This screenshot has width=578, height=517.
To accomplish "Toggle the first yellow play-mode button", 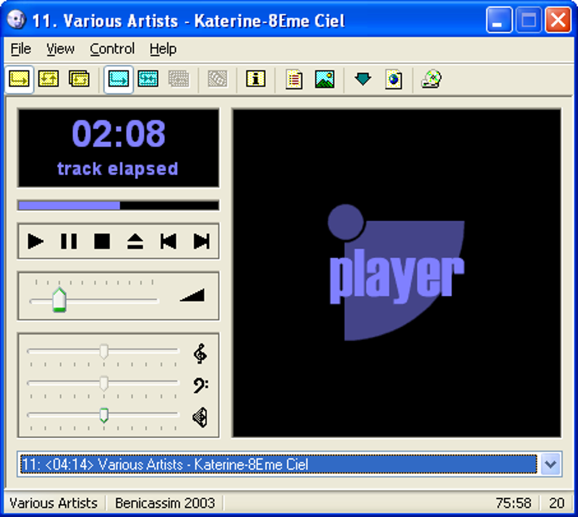I will click(19, 79).
